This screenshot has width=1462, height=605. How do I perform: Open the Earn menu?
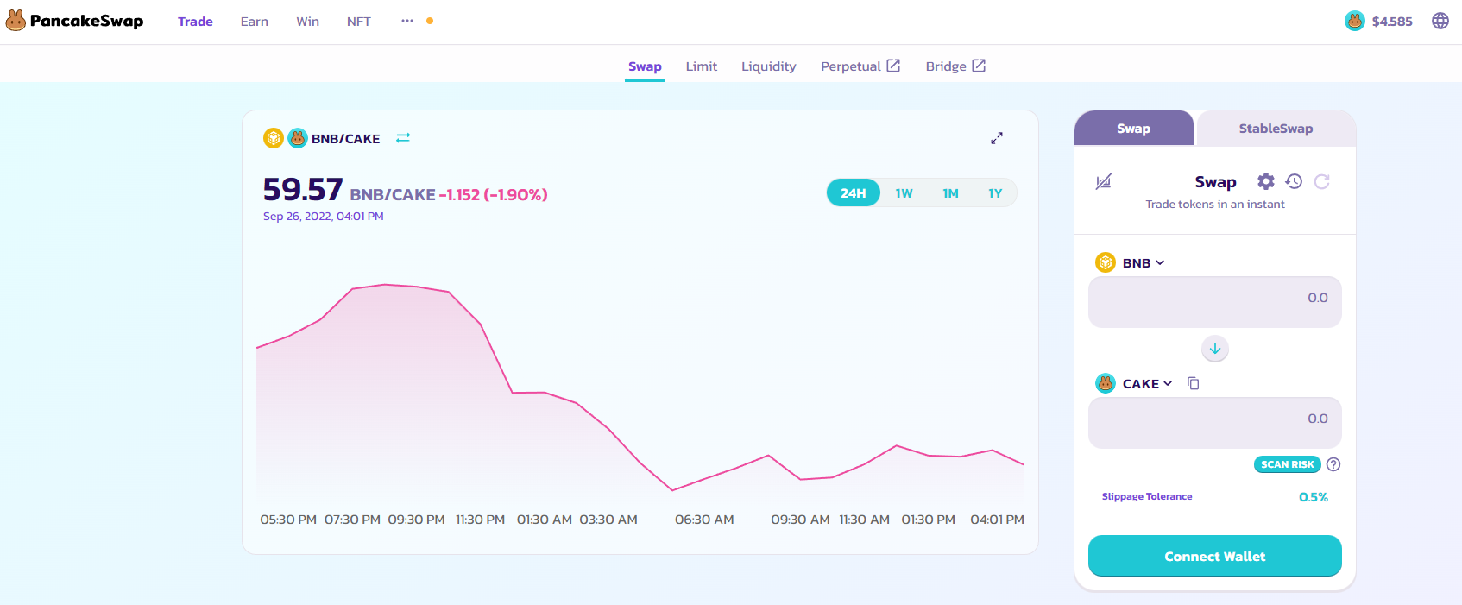[x=255, y=22]
